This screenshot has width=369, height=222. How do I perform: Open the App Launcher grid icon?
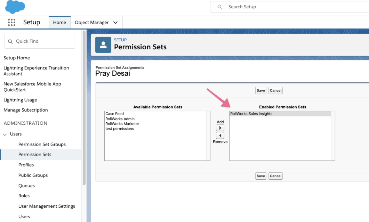click(11, 22)
